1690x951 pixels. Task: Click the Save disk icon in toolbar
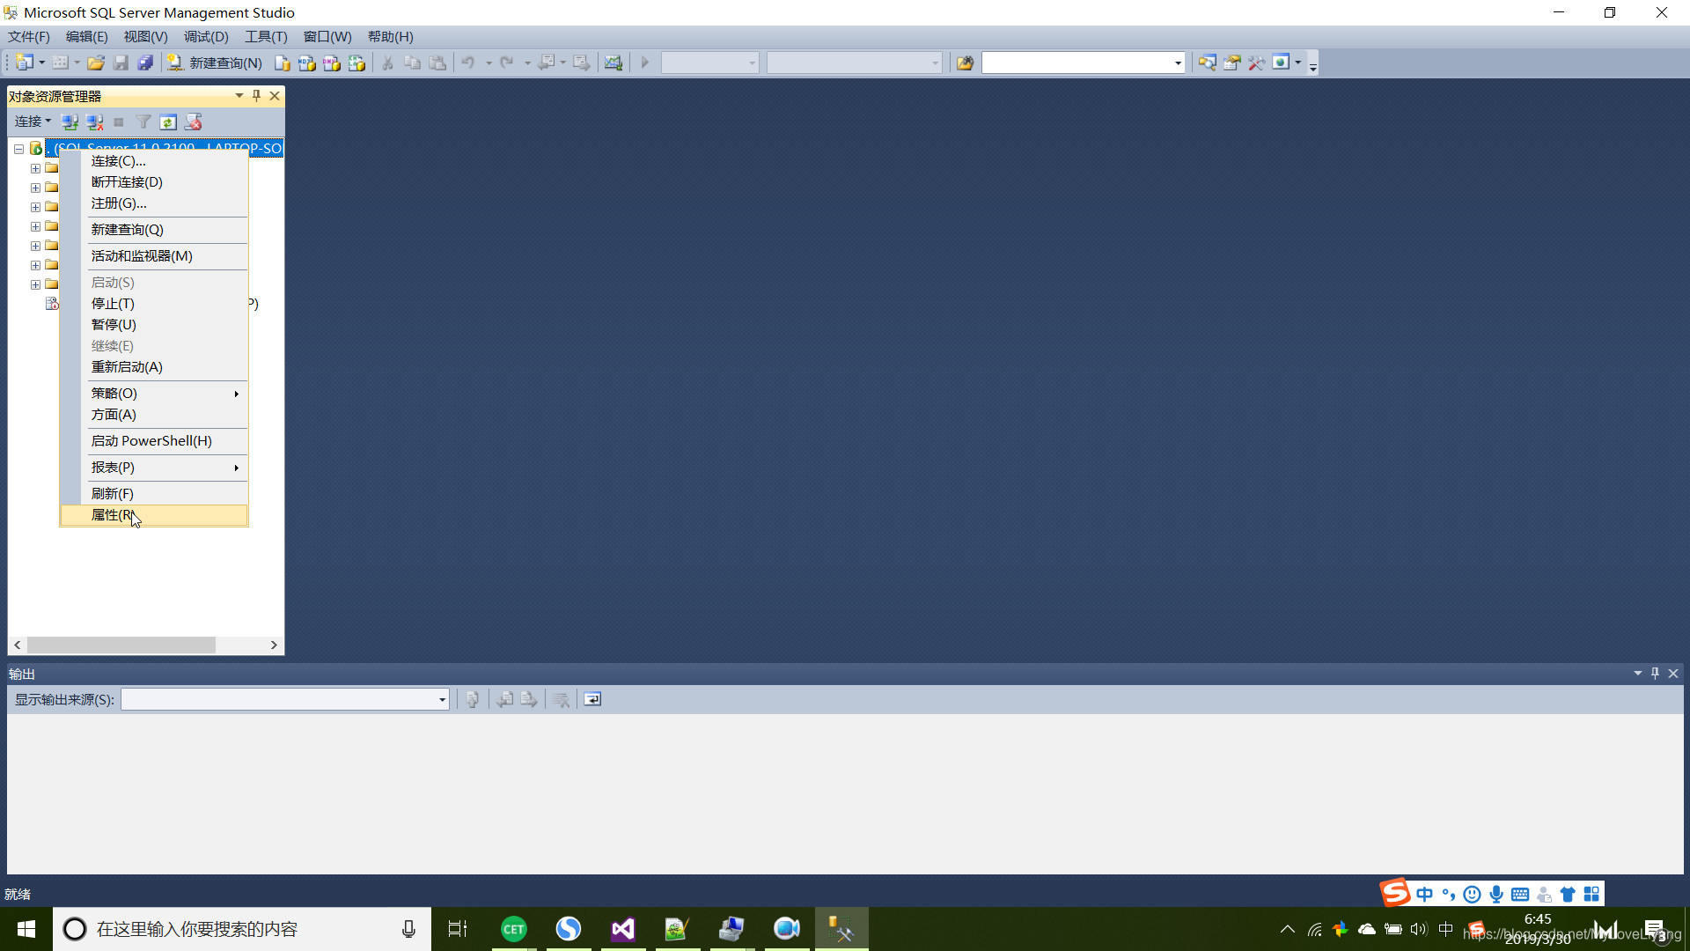tap(121, 63)
